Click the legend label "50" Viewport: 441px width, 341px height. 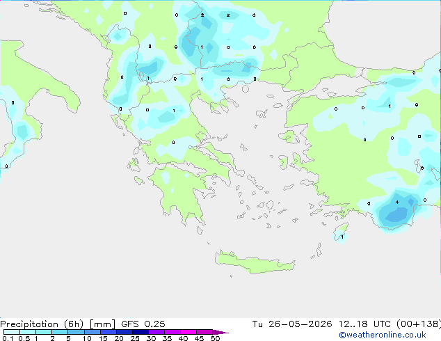(215, 338)
